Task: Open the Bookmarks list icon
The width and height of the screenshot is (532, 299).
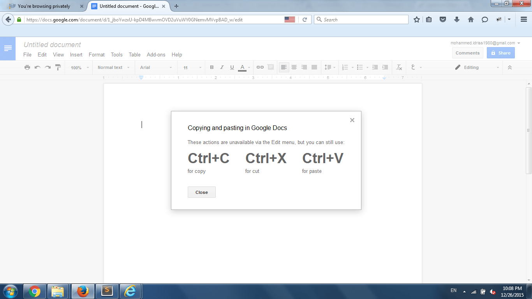Action: (429, 19)
